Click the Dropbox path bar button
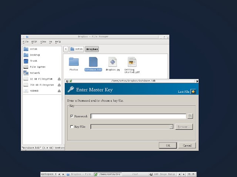 point(92,49)
